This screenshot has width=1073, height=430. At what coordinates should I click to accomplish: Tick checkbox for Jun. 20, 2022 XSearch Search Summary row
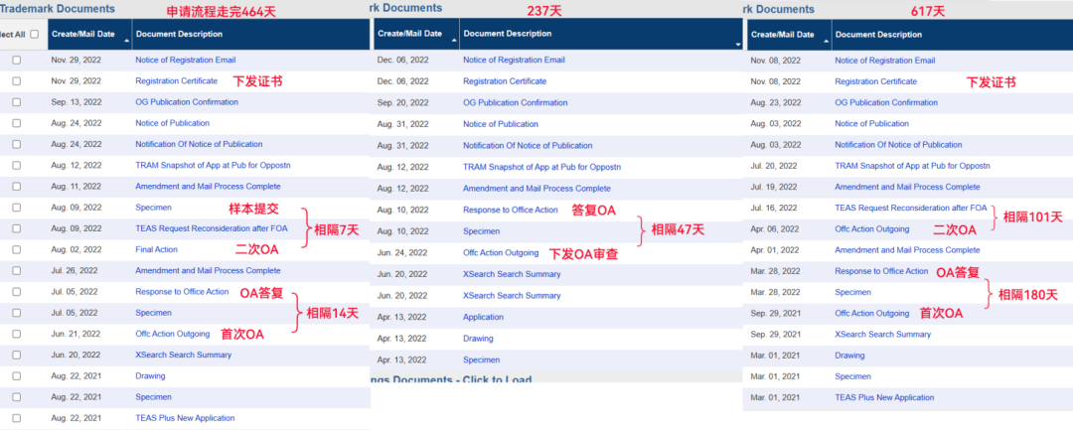click(17, 355)
